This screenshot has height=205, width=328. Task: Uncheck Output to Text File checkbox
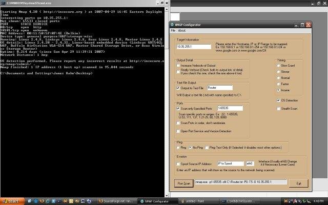pyautogui.click(x=178, y=88)
